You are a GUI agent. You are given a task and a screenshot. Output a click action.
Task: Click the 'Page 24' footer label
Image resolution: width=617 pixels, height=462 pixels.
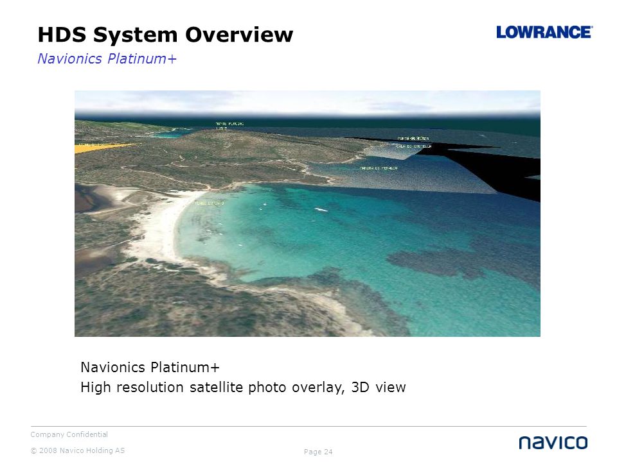318,452
